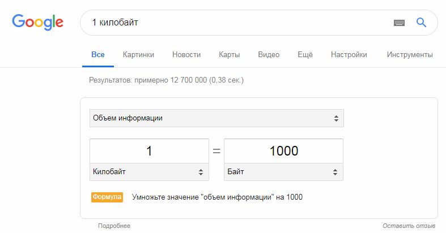Open the Объем информации category dropdown
This screenshot has height=233, width=446.
coord(216,118)
